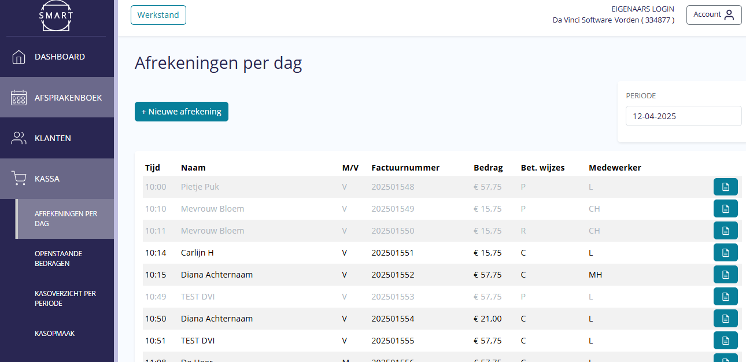Open document icon for invoice 202501553
The height and width of the screenshot is (362, 746).
click(x=725, y=297)
